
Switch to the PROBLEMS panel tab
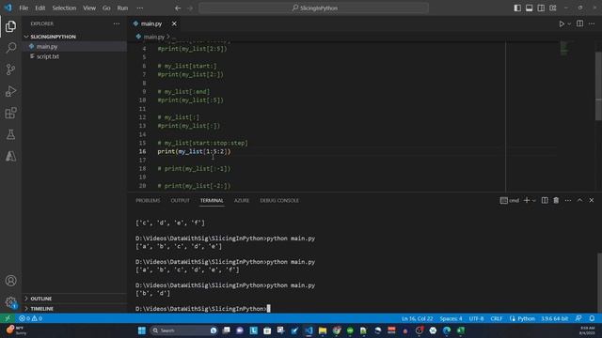pos(148,200)
